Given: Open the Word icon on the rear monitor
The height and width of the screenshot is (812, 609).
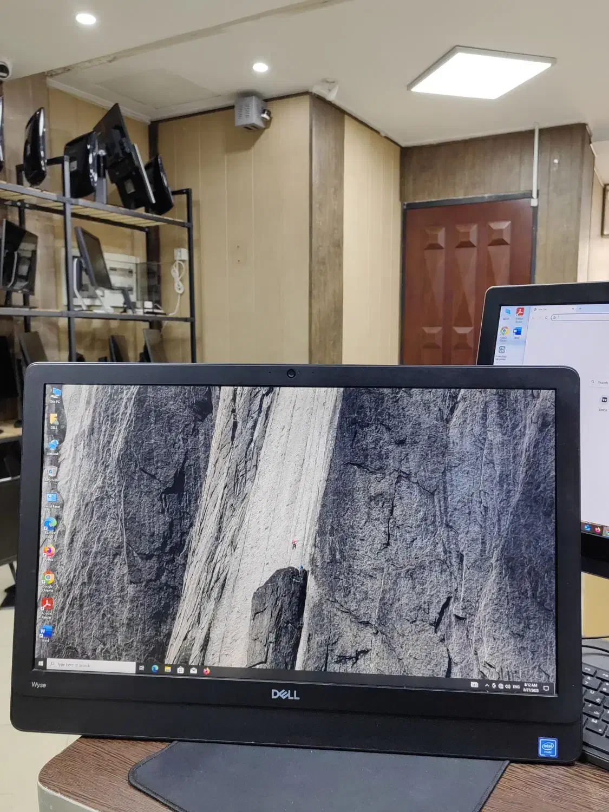Looking at the screenshot, I should (517, 333).
